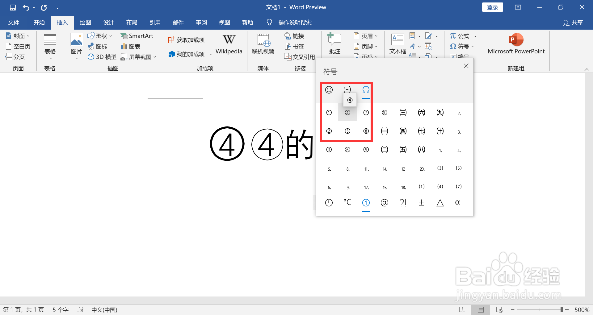Screen dimensions: 593x315
Task: Switch to Read Mode in the status bar
Action: 463,309
